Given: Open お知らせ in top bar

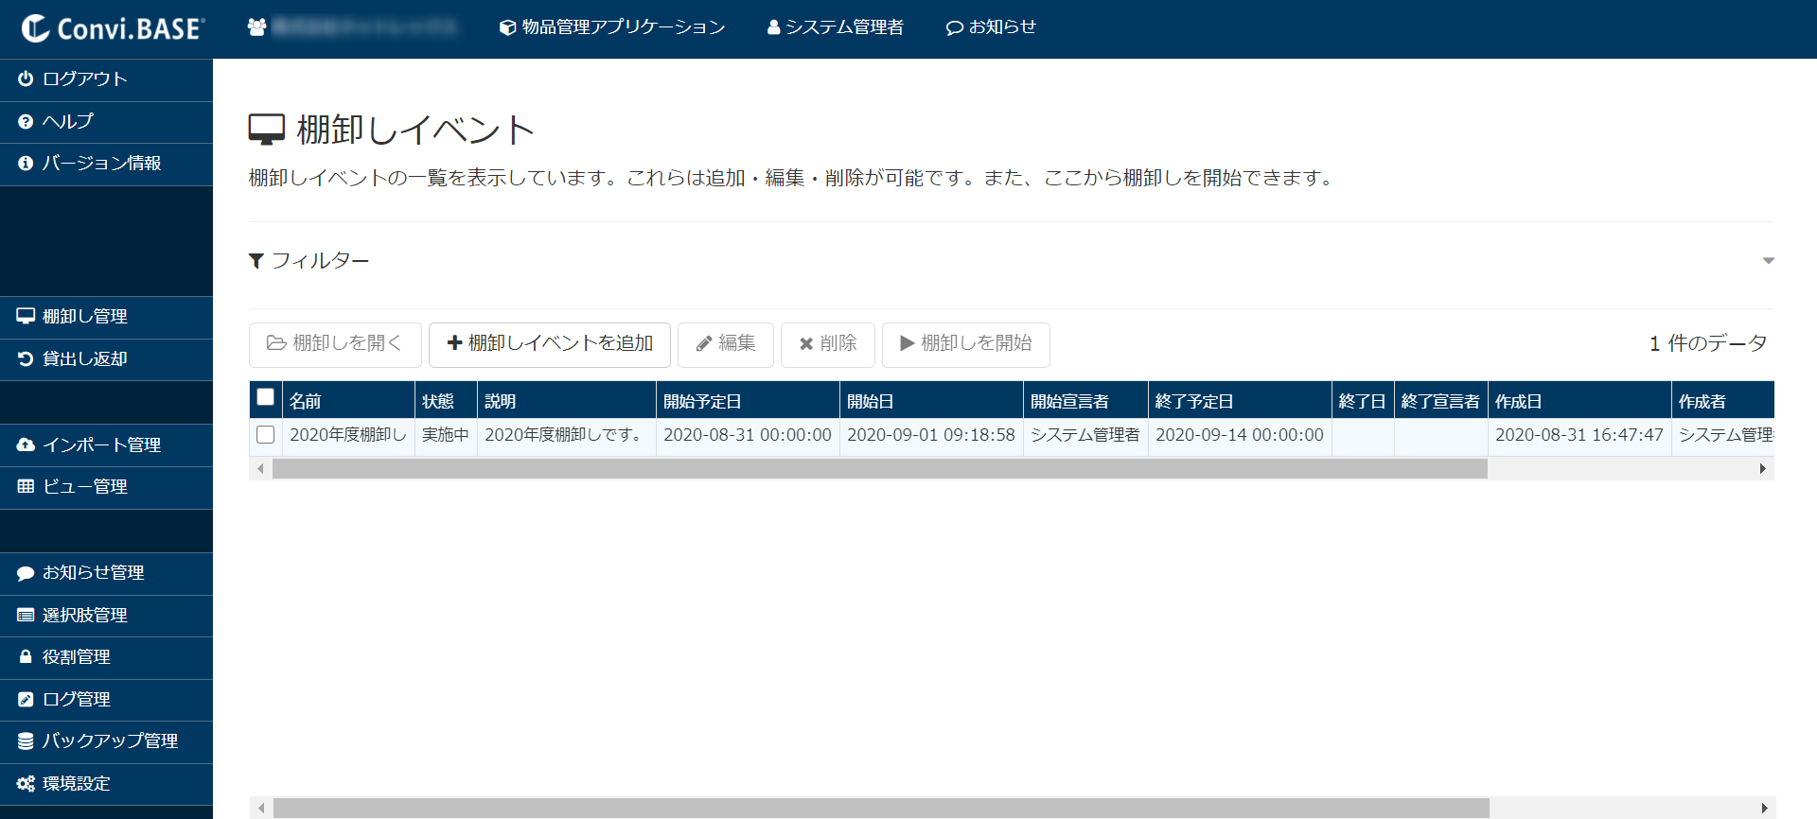Looking at the screenshot, I should point(991,27).
